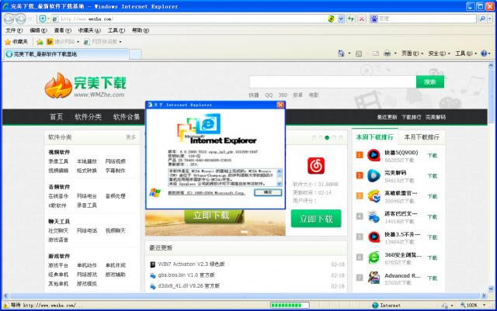Image resolution: width=497 pixels, height=311 pixels.
Task: Toggle the Compatibility View icon in address bar
Action: pos(331,19)
